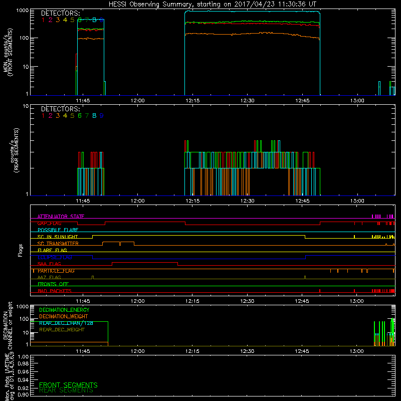Click detector 1 legend number in front segments plot
The height and width of the screenshot is (401, 401).
tap(43, 20)
